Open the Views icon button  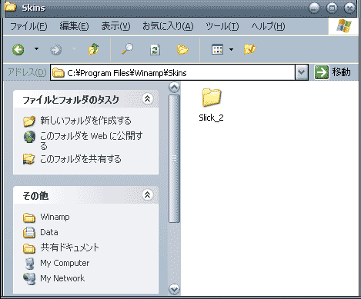(x=217, y=49)
